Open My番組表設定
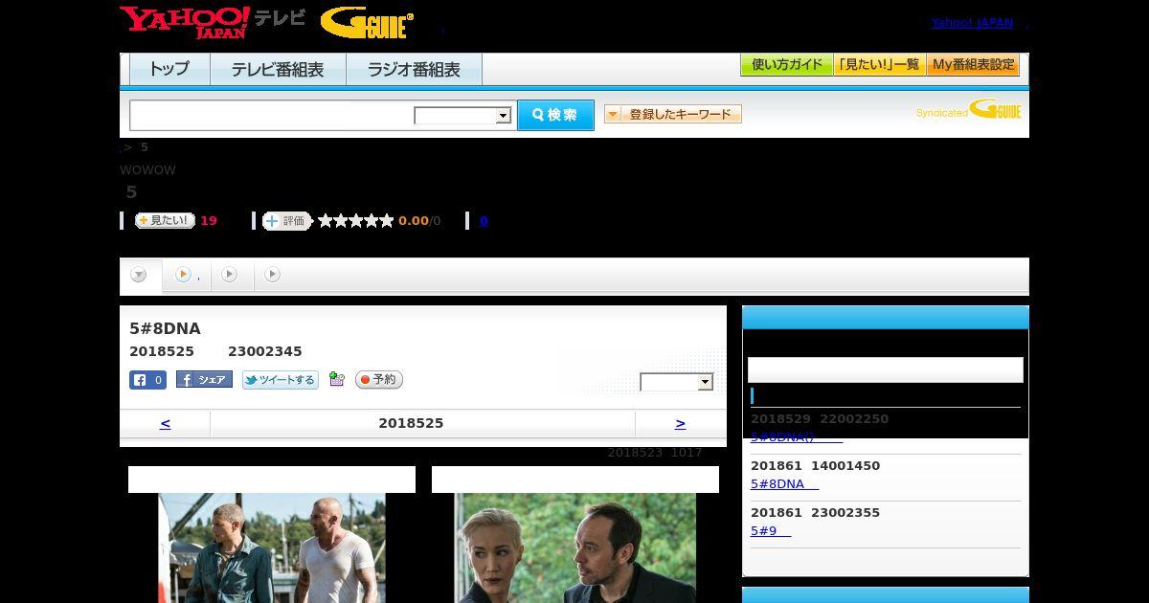The height and width of the screenshot is (603, 1149). (973, 65)
